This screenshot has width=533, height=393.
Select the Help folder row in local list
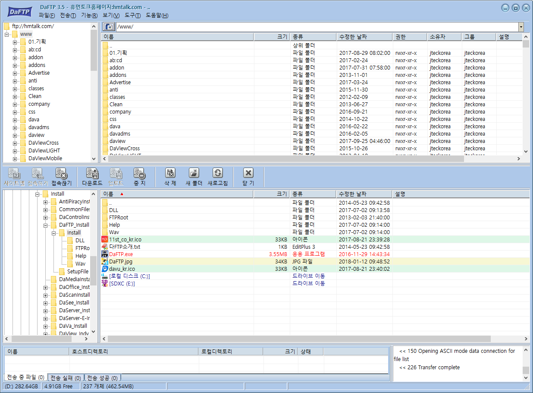pos(315,225)
